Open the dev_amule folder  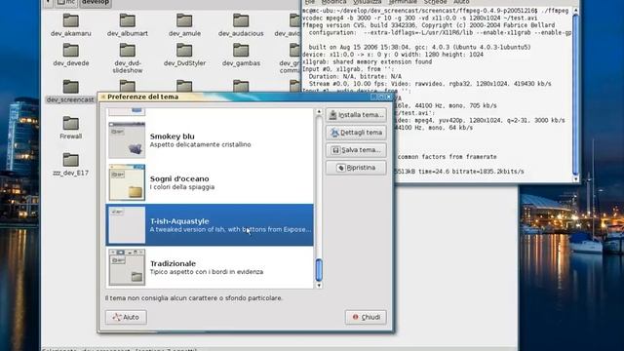pos(184,25)
